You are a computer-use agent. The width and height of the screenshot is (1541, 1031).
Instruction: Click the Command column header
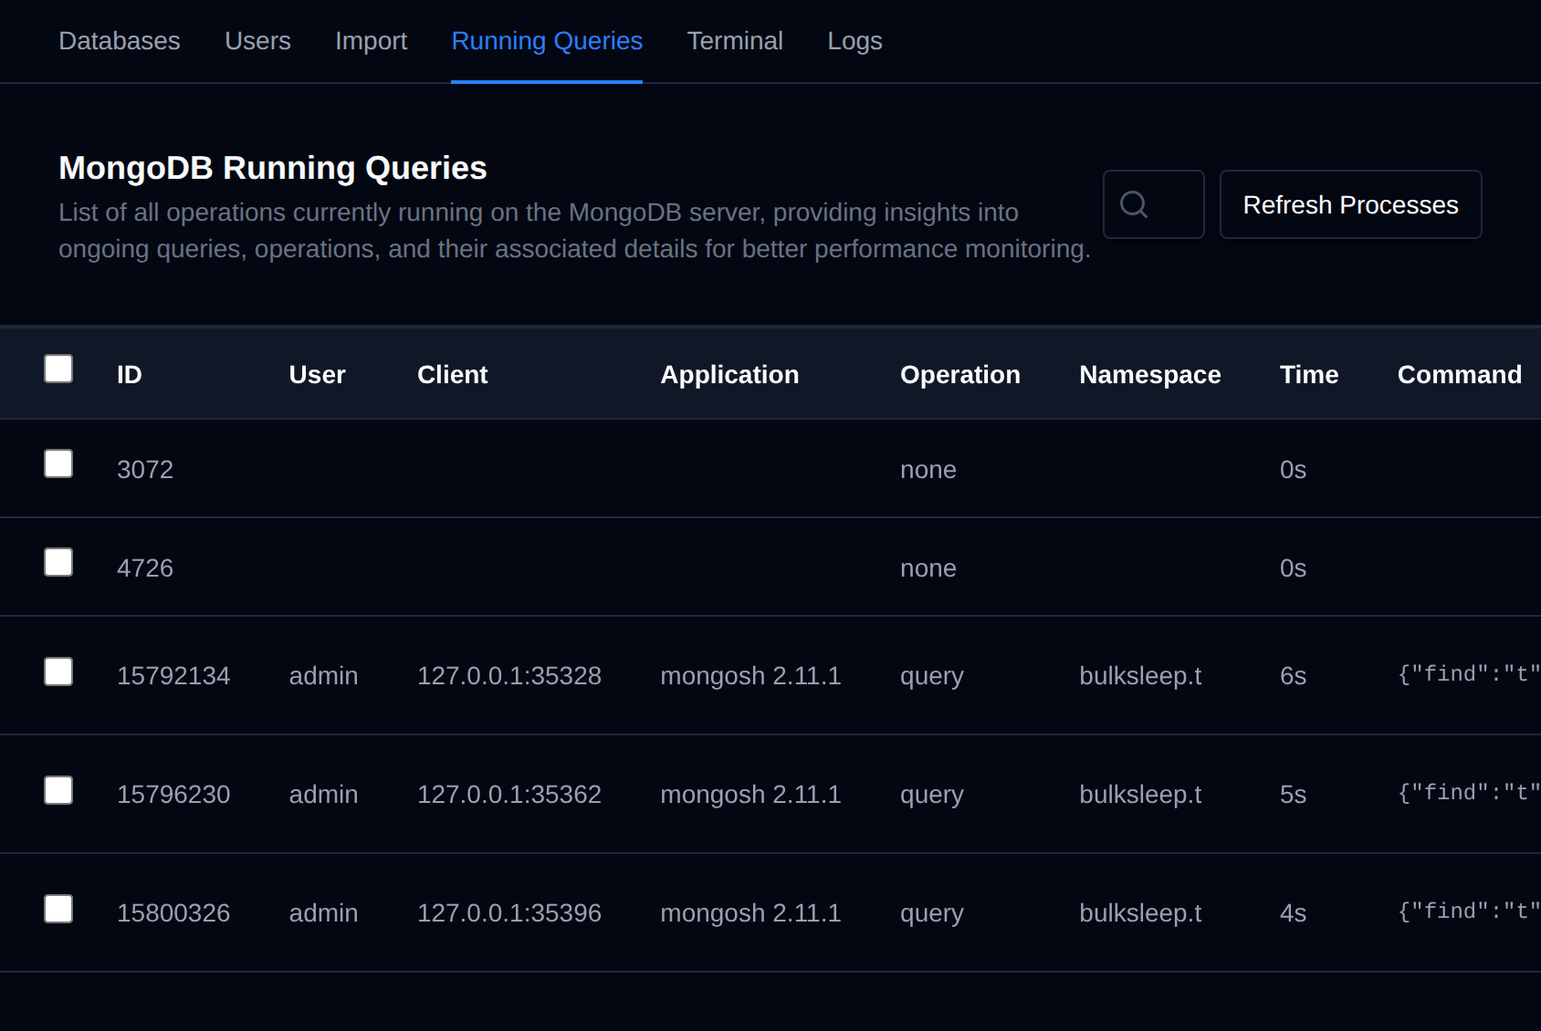point(1459,375)
